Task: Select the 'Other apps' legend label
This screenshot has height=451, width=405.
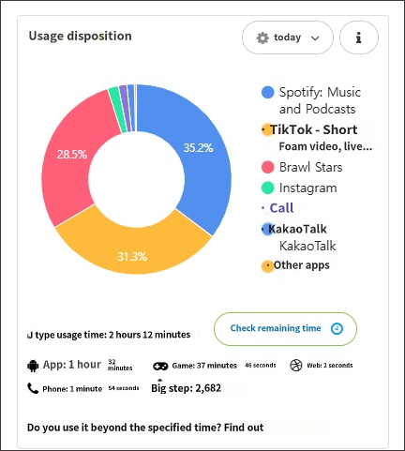Action: (302, 265)
